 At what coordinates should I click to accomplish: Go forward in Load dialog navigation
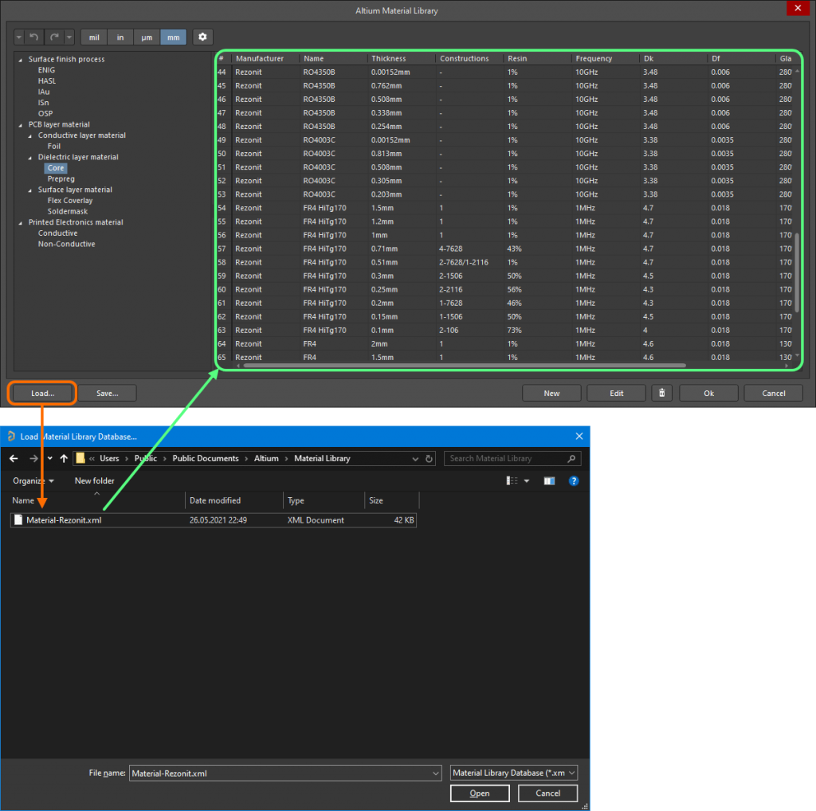pos(33,458)
